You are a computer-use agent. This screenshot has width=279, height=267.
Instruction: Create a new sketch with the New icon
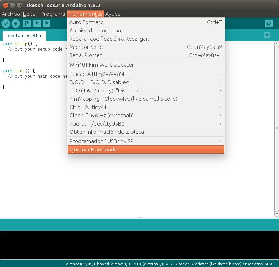27,23
